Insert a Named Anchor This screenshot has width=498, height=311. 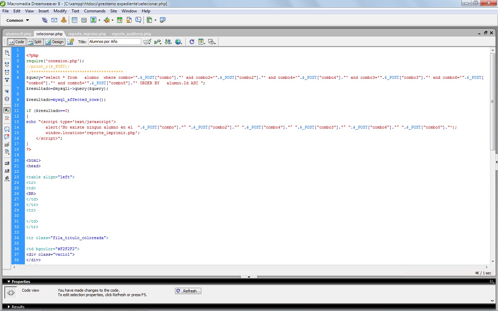click(x=64, y=20)
